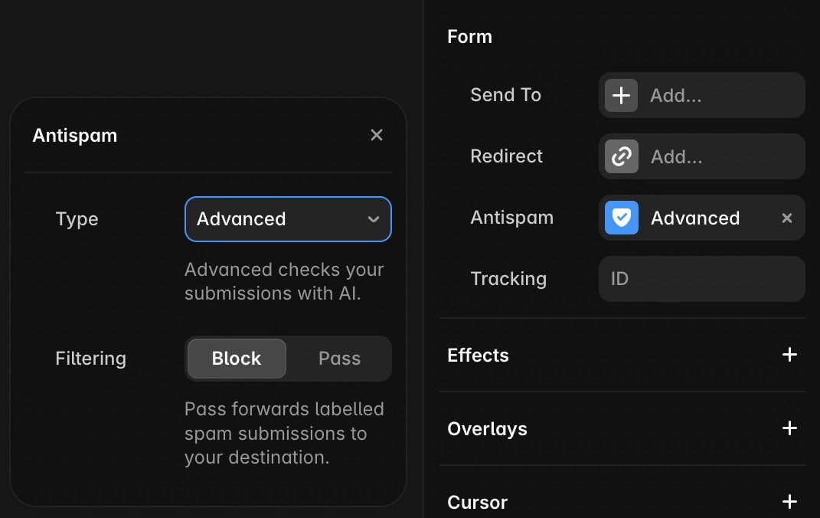Click the Antispam label in Form section
This screenshot has width=820, height=518.
pyautogui.click(x=512, y=218)
